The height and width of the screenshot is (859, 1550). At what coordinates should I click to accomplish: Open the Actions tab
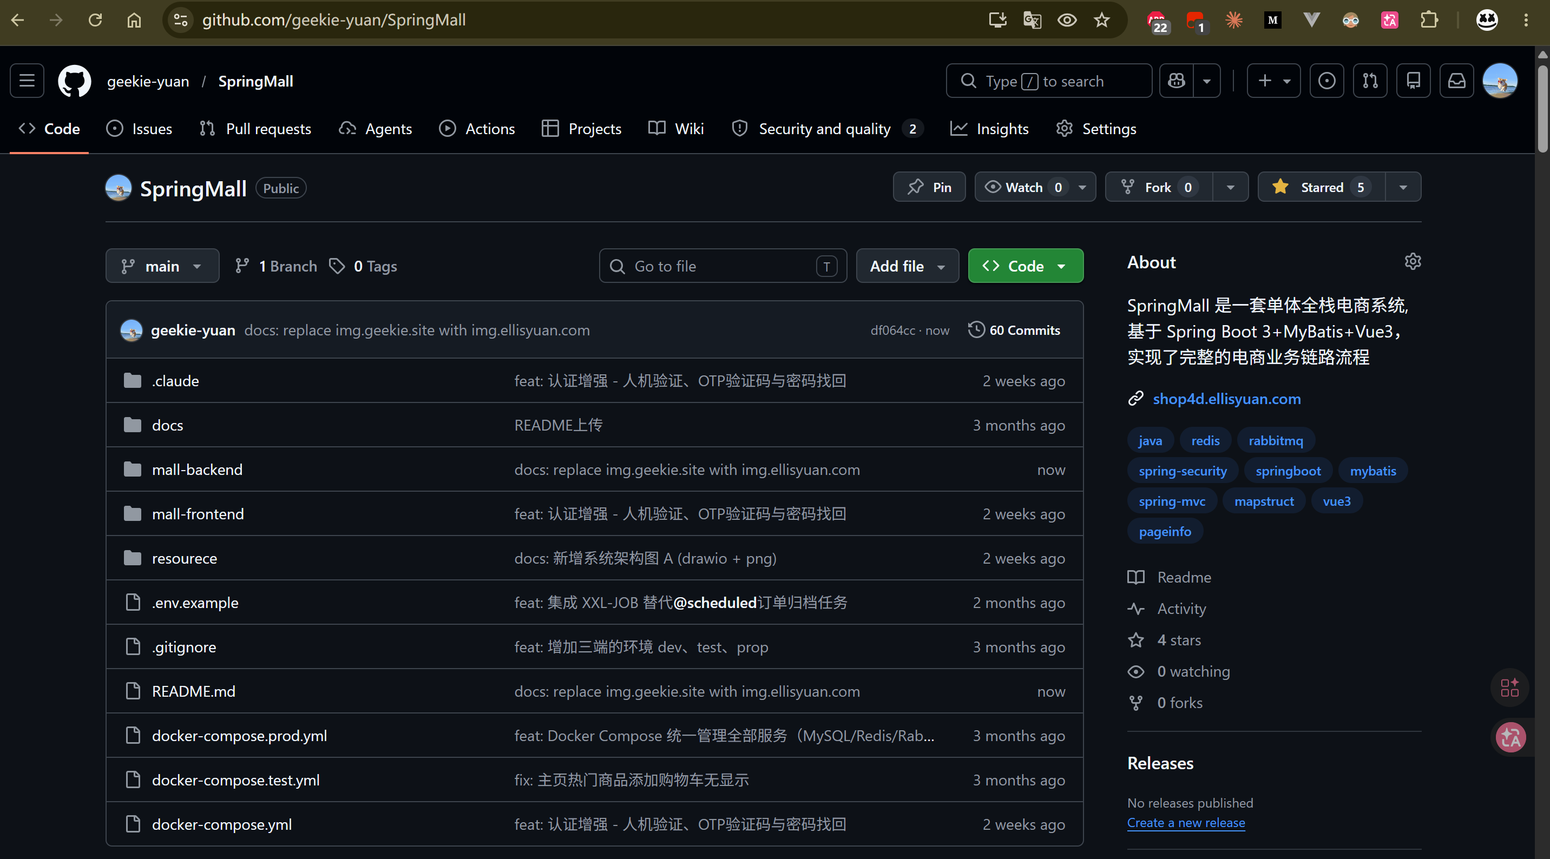[x=477, y=129]
